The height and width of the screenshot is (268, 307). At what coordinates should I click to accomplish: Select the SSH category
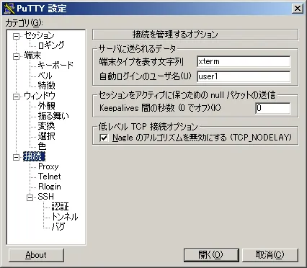(x=45, y=197)
